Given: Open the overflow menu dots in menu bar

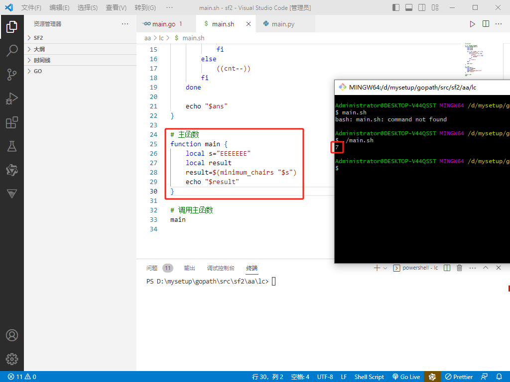Looking at the screenshot, I should coord(169,7).
